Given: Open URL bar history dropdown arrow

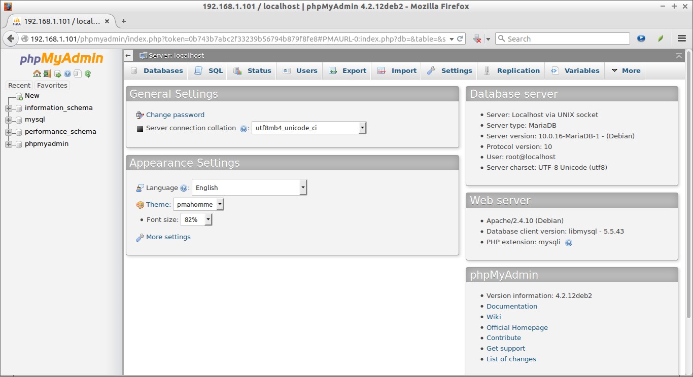Looking at the screenshot, I should (452, 39).
